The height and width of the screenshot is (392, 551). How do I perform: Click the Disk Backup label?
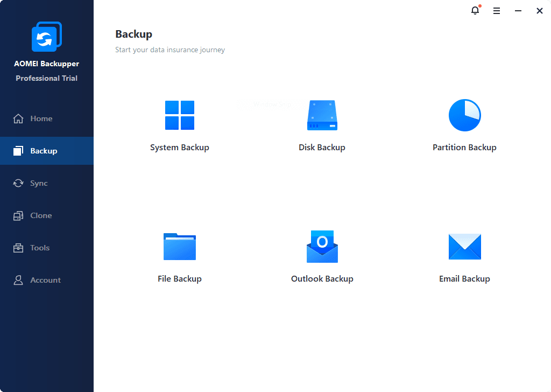point(322,148)
